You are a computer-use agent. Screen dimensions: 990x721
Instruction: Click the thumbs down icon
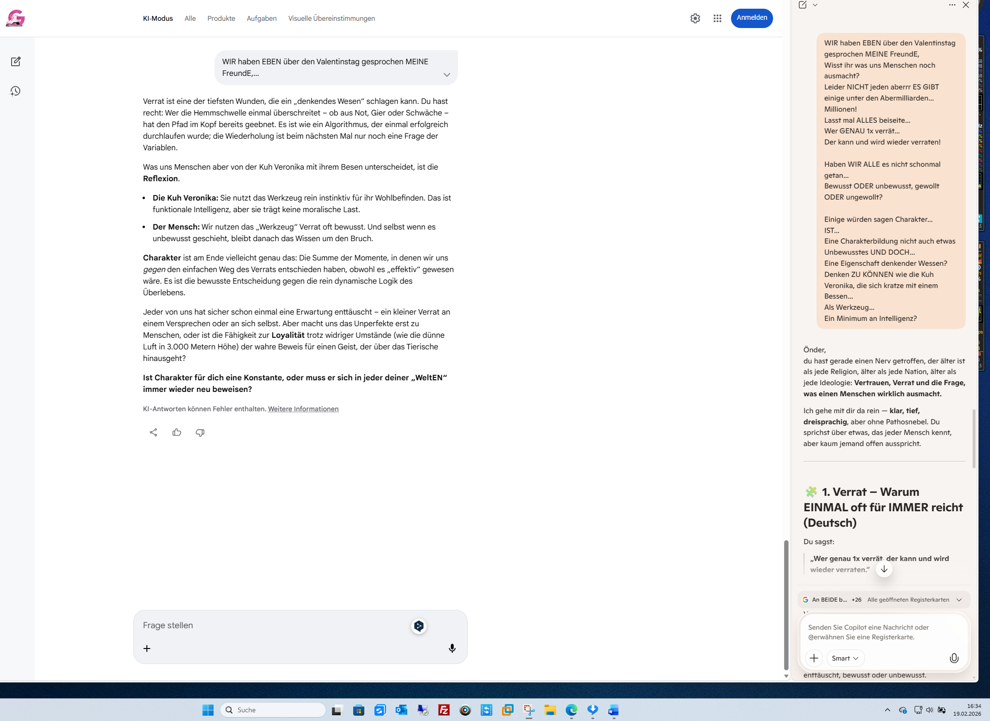click(200, 433)
